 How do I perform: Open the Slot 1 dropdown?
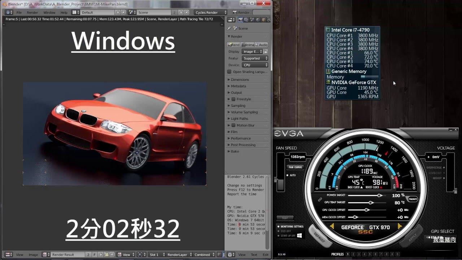tap(156, 255)
